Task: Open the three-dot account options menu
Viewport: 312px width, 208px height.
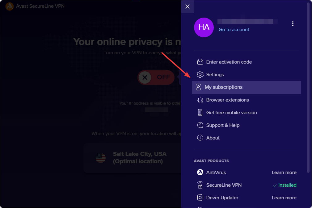Action: click(293, 24)
